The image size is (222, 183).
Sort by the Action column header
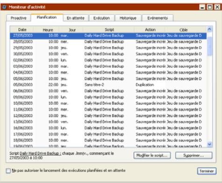(x=150, y=30)
